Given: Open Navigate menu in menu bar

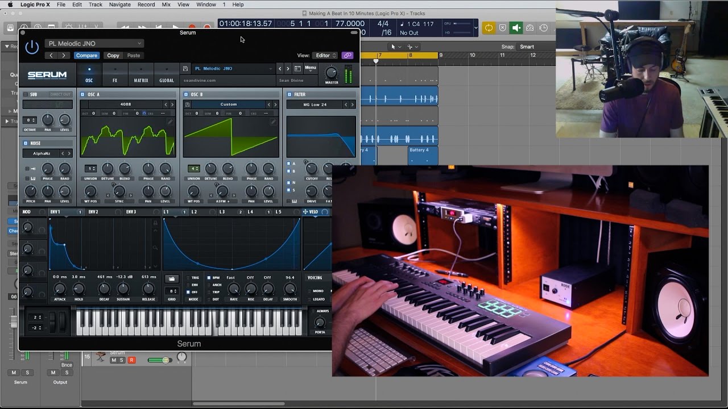Looking at the screenshot, I should click(119, 5).
